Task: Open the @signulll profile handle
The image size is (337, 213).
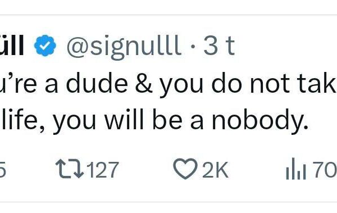Action: (123, 47)
